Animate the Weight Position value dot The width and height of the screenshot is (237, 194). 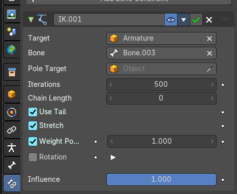(x=223, y=142)
